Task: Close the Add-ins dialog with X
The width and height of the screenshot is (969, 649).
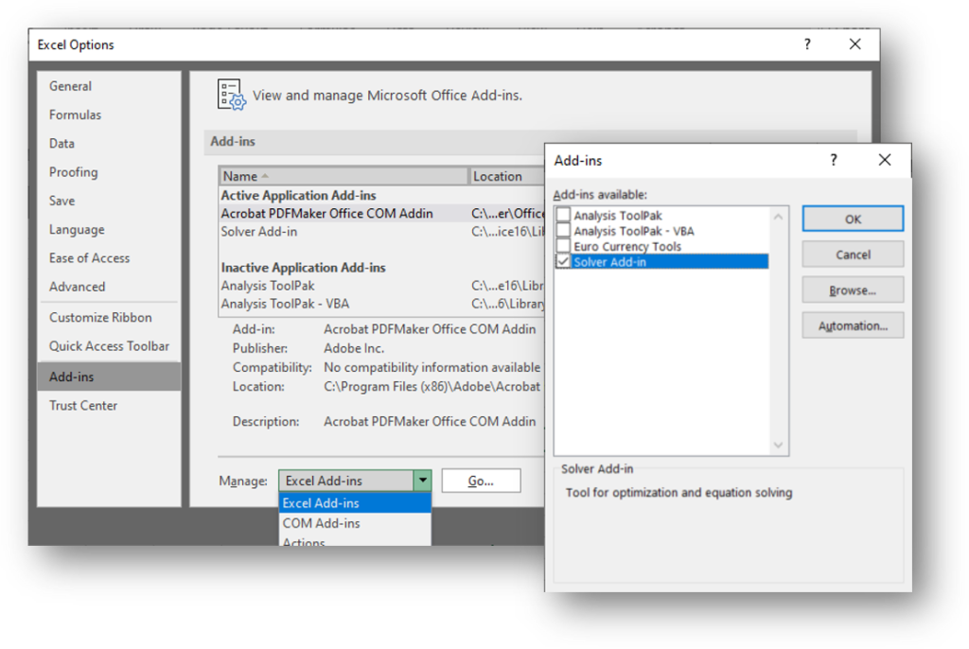Action: [885, 160]
